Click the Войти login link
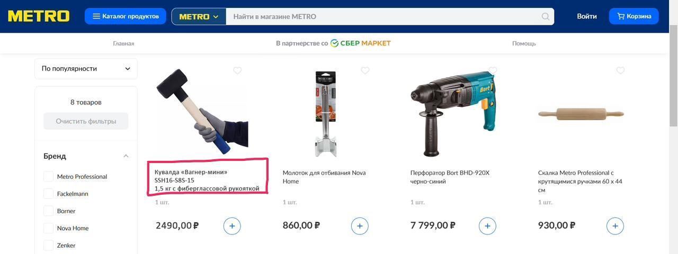 pos(587,16)
